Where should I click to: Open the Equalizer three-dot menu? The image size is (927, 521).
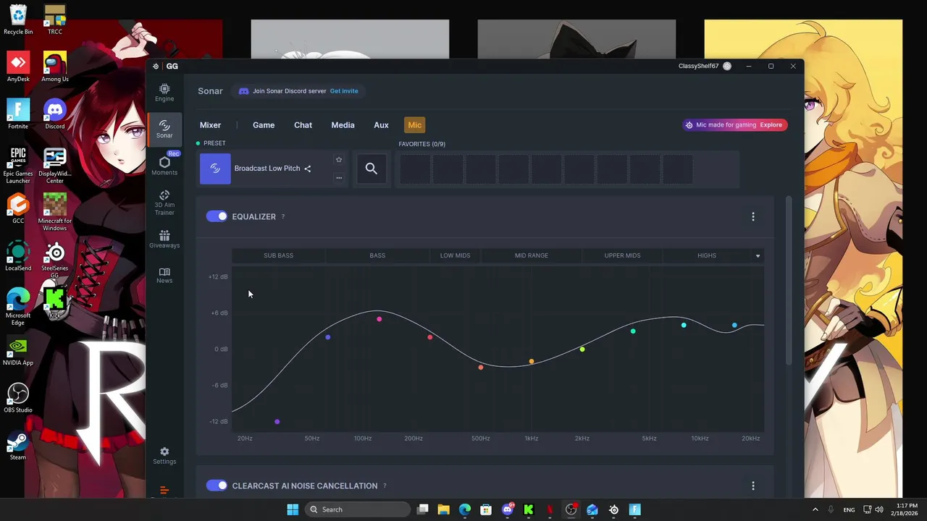(753, 216)
